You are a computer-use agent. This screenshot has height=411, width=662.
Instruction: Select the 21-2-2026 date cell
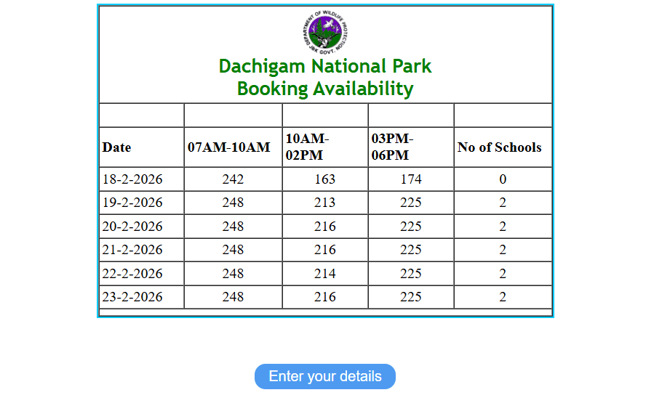coord(132,250)
